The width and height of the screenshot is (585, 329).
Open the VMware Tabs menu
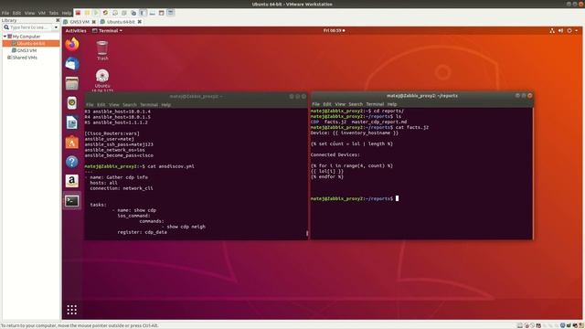[54, 13]
